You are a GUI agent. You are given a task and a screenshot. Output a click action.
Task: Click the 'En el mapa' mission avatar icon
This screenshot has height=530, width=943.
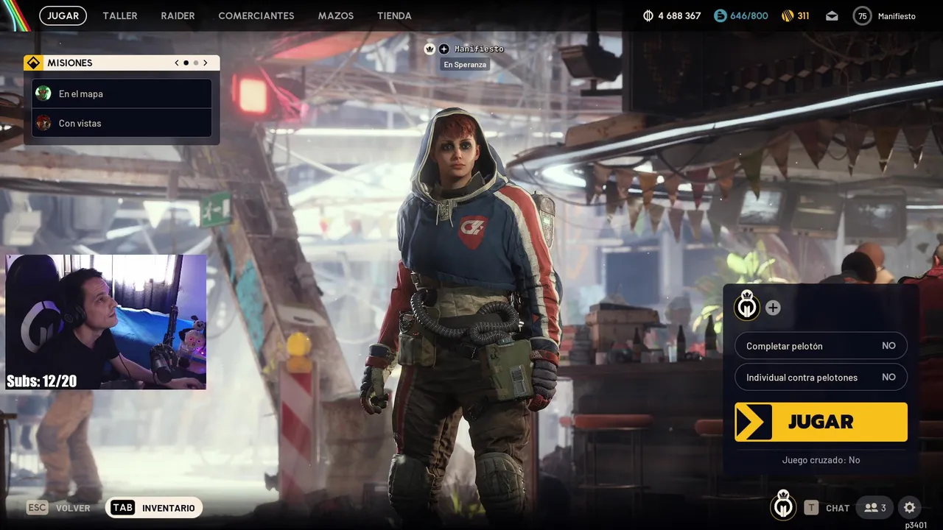pyautogui.click(x=43, y=93)
